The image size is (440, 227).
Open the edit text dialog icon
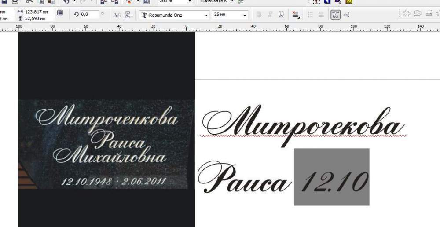[x=346, y=15]
